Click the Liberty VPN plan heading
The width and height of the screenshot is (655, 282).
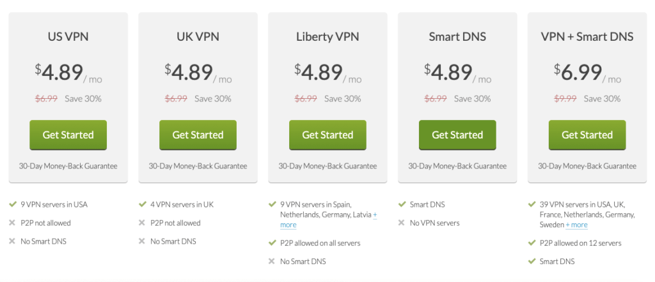[327, 36]
